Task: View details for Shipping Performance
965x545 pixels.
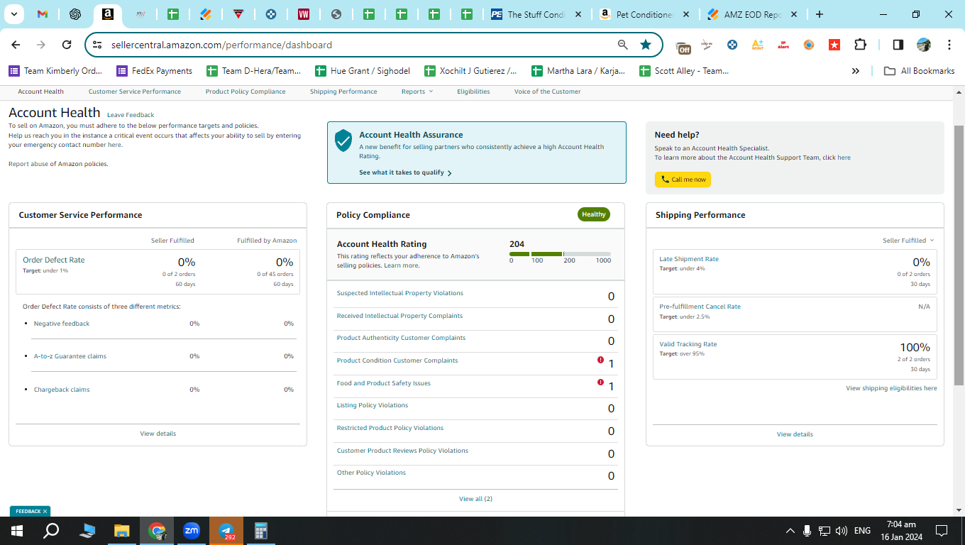Action: point(795,434)
